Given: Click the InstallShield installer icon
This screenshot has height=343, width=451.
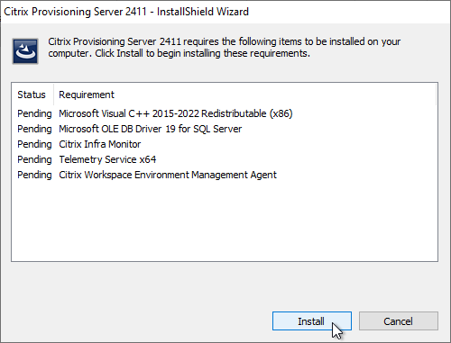Looking at the screenshot, I should click(x=25, y=51).
